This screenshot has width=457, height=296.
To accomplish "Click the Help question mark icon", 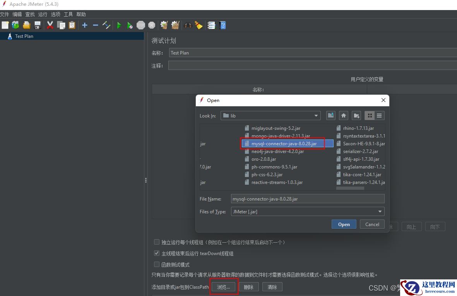I will point(223,26).
